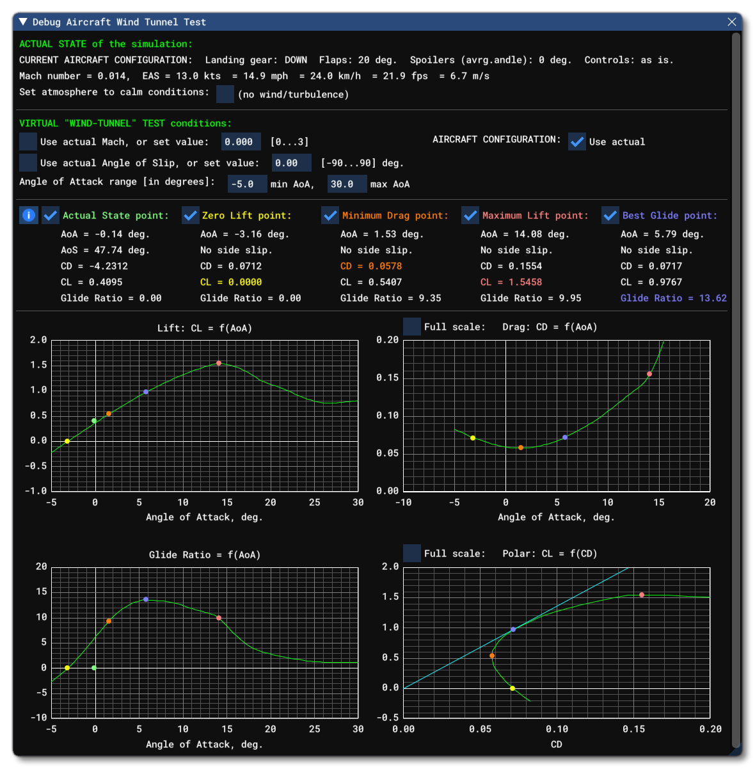Click the Angle of Slip value field
The height and width of the screenshot is (769, 755).
pyautogui.click(x=291, y=163)
